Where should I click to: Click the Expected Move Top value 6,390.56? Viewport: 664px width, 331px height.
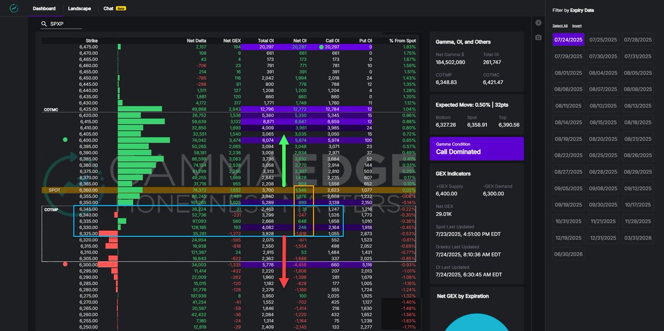(x=509, y=125)
